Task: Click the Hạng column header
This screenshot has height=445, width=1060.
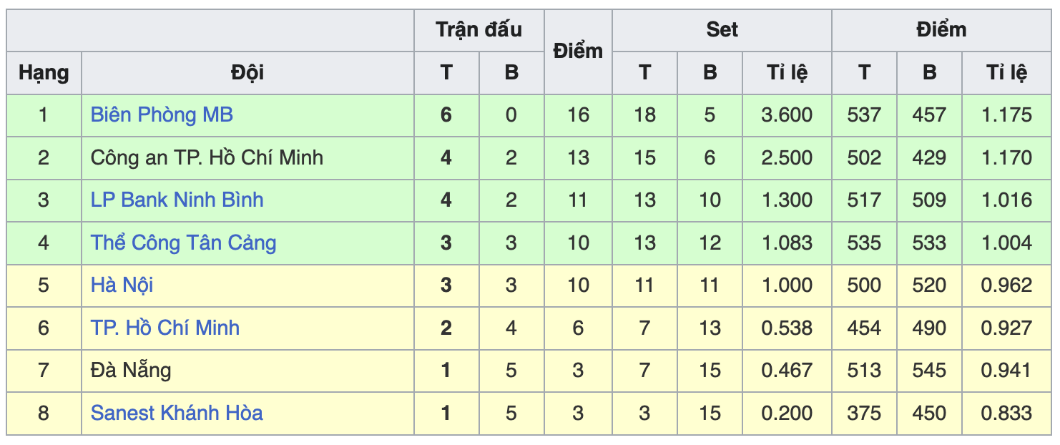Action: click(44, 73)
